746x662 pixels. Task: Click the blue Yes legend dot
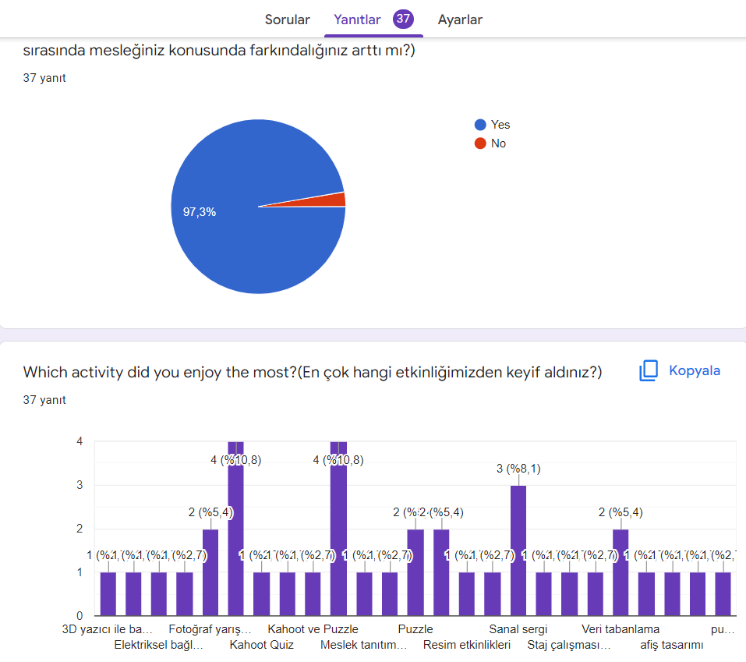tap(480, 125)
